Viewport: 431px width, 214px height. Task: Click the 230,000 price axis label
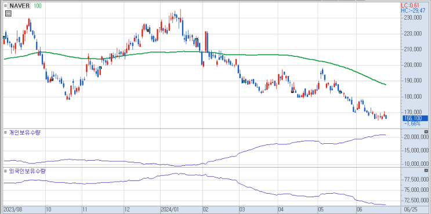412,18
